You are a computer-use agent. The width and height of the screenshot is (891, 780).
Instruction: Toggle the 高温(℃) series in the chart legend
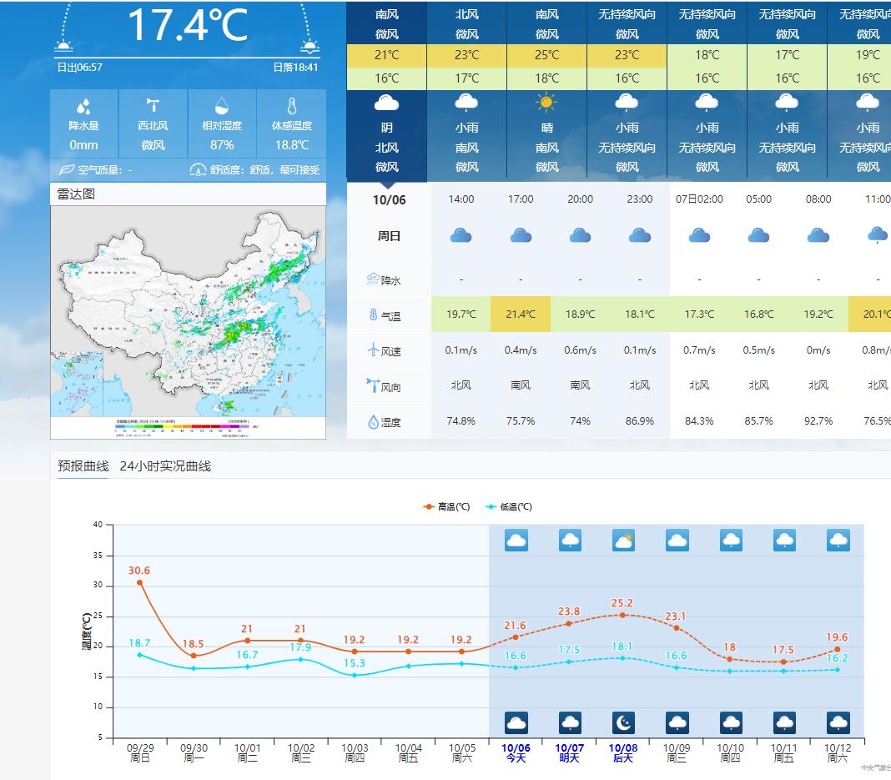click(x=446, y=506)
